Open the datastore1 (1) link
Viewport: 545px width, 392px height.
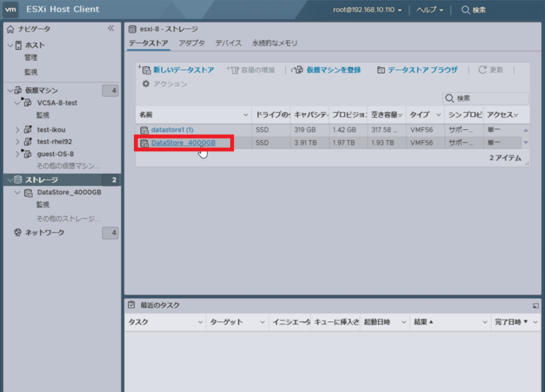click(x=172, y=130)
